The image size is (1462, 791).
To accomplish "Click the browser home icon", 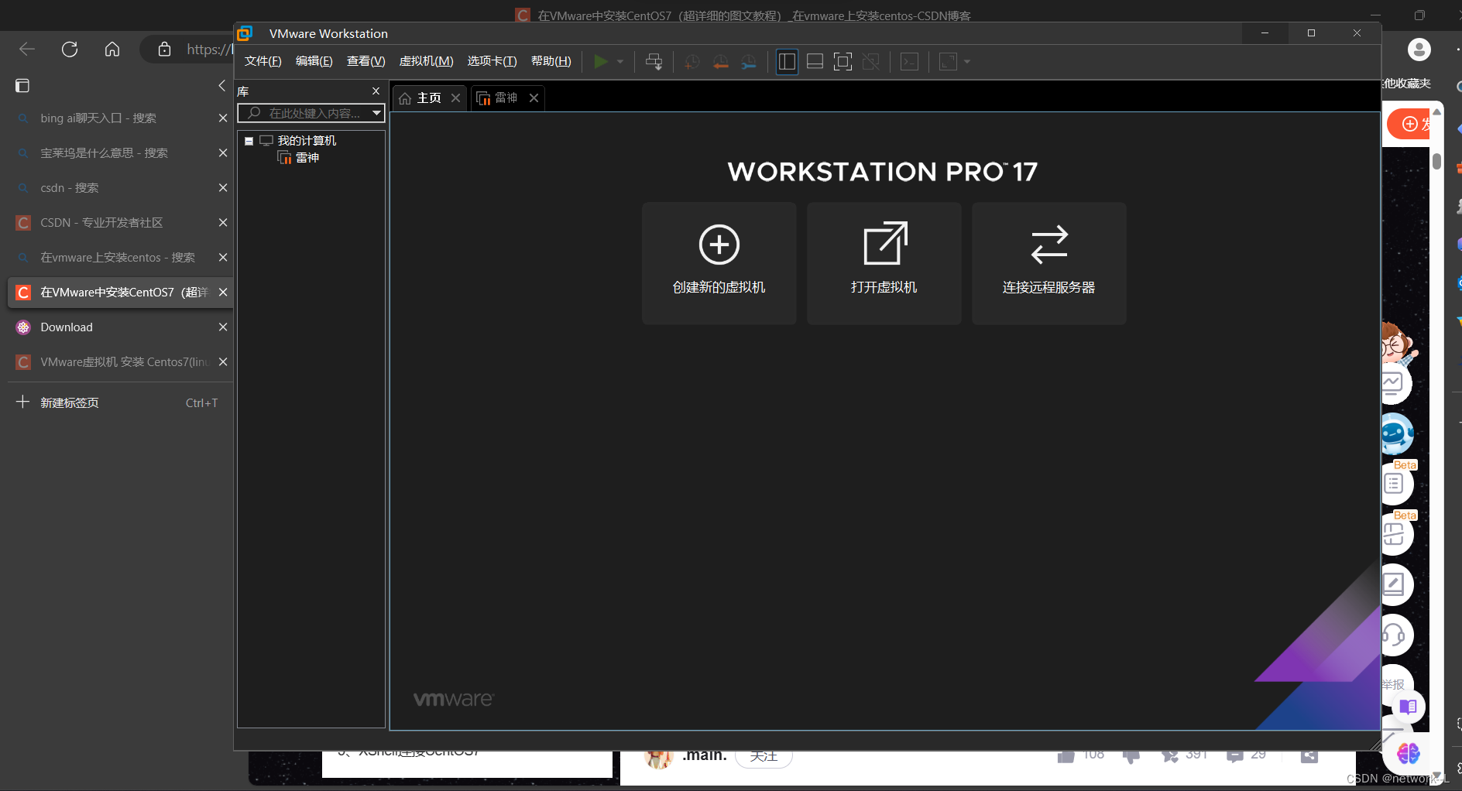I will 112,50.
